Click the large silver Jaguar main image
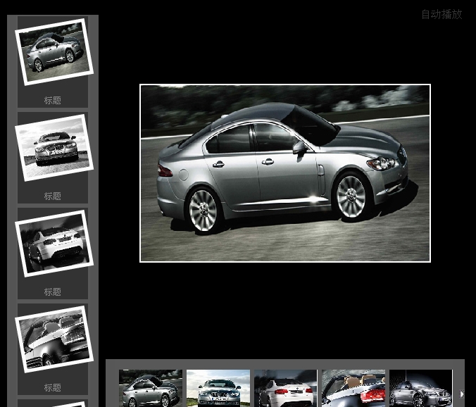The height and width of the screenshot is (407, 476). (x=284, y=173)
